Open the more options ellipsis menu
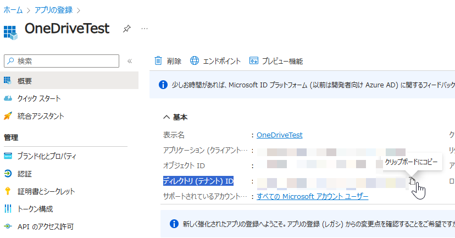The height and width of the screenshot is (238, 455). pos(145,29)
